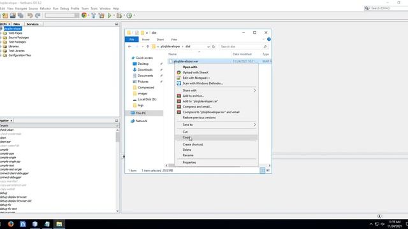Click Clean and Build broom-hammer icon

coord(101,15)
